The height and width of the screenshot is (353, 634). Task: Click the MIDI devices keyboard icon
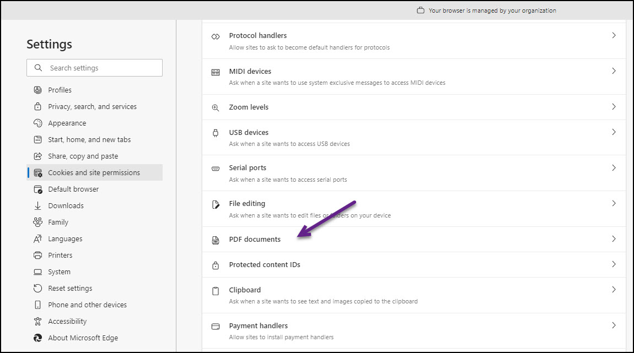216,72
